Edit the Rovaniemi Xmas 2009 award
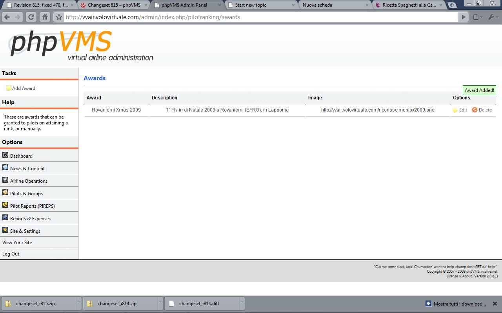This screenshot has width=502, height=313. tap(460, 110)
